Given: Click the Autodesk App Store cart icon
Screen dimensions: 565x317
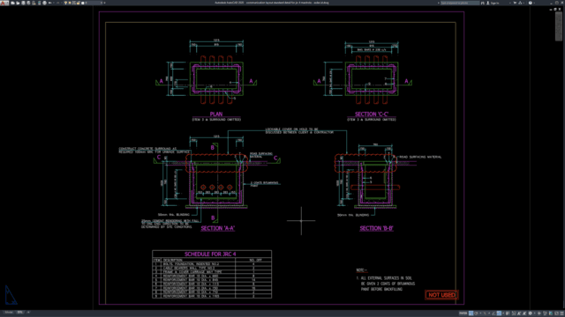Looking at the screenshot, I should click(515, 3).
